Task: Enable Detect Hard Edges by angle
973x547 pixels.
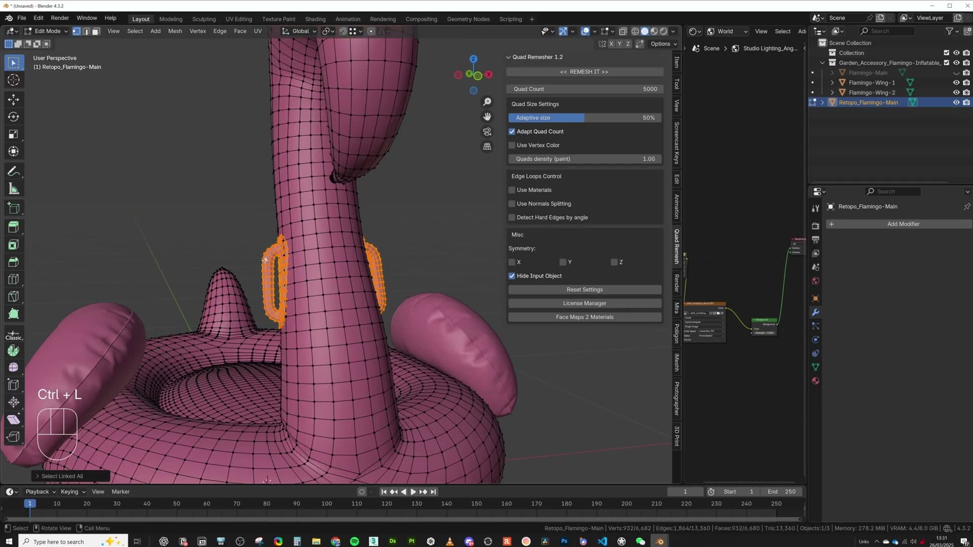Action: (512, 217)
